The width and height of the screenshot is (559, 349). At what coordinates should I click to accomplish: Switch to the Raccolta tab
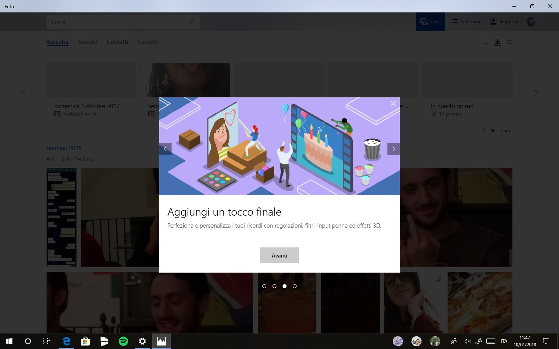click(x=57, y=42)
